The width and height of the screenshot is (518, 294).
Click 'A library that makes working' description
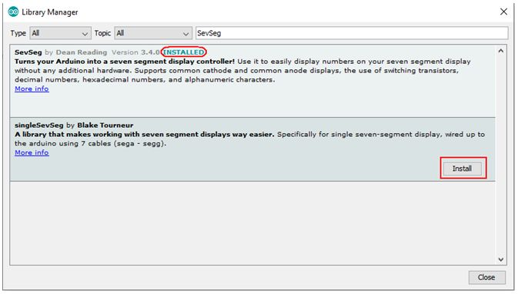point(145,135)
